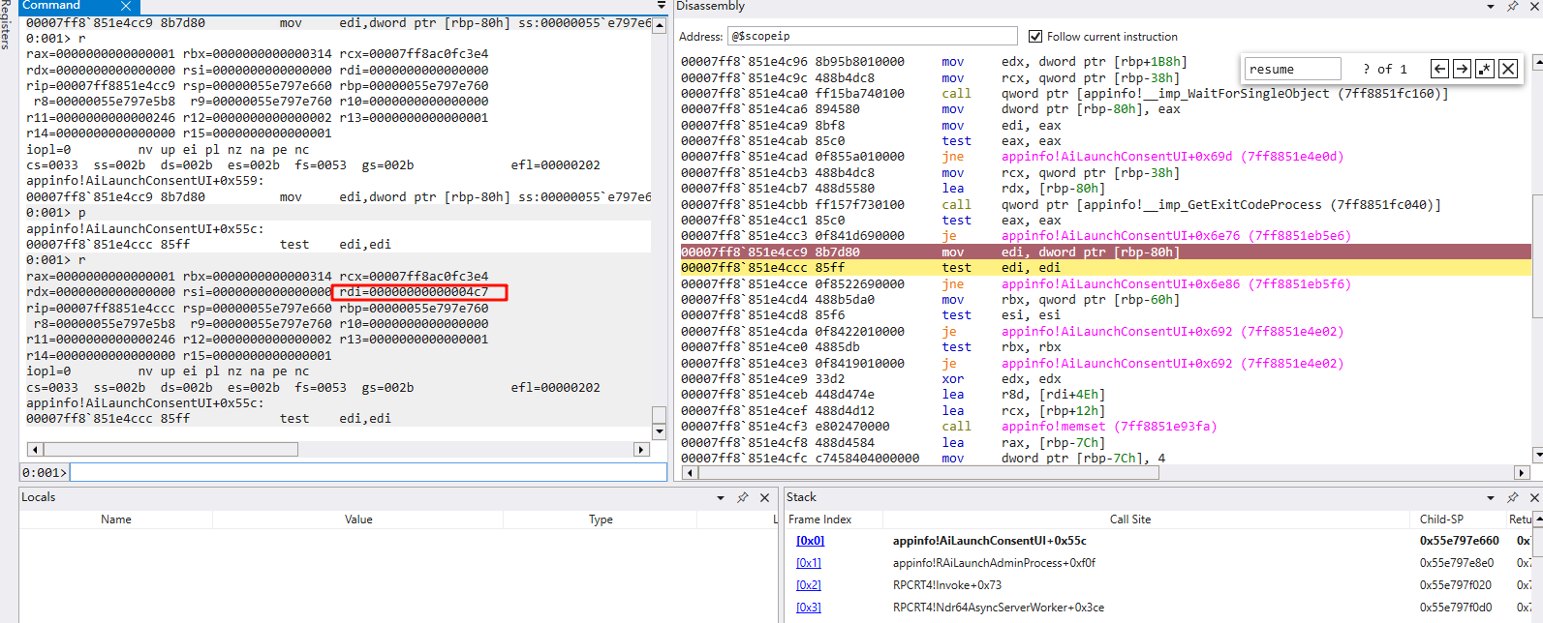1543x623 pixels.
Task: Click Stack pane scroll up arrow
Action: [1538, 519]
